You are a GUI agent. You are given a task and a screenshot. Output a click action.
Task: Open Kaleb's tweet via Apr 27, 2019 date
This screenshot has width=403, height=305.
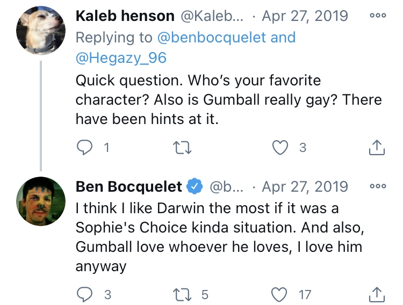pos(305,16)
